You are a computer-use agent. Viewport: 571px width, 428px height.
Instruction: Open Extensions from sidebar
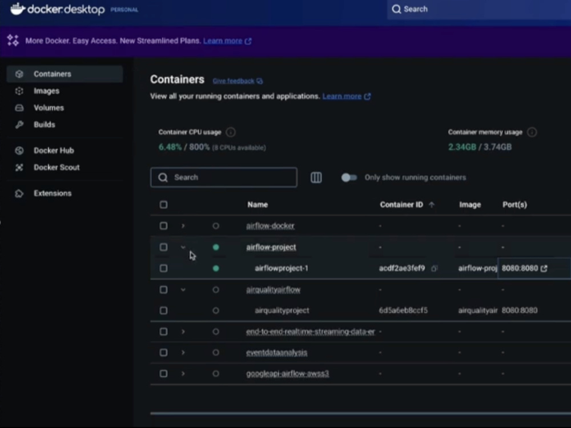(x=65, y=193)
